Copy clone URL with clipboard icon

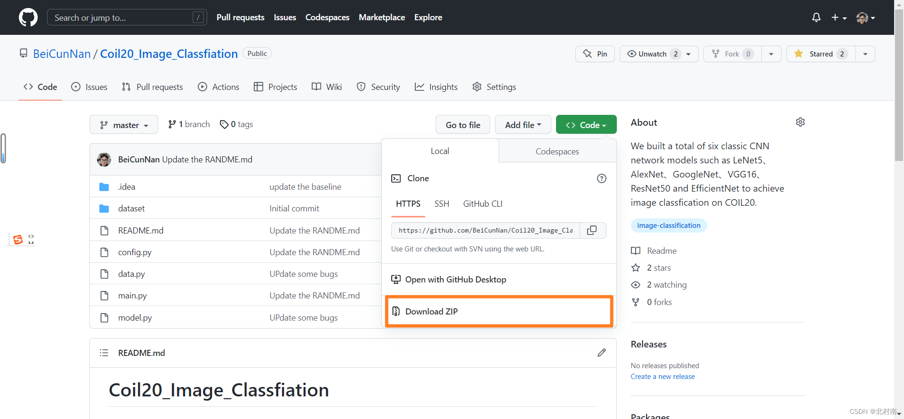[x=592, y=230]
